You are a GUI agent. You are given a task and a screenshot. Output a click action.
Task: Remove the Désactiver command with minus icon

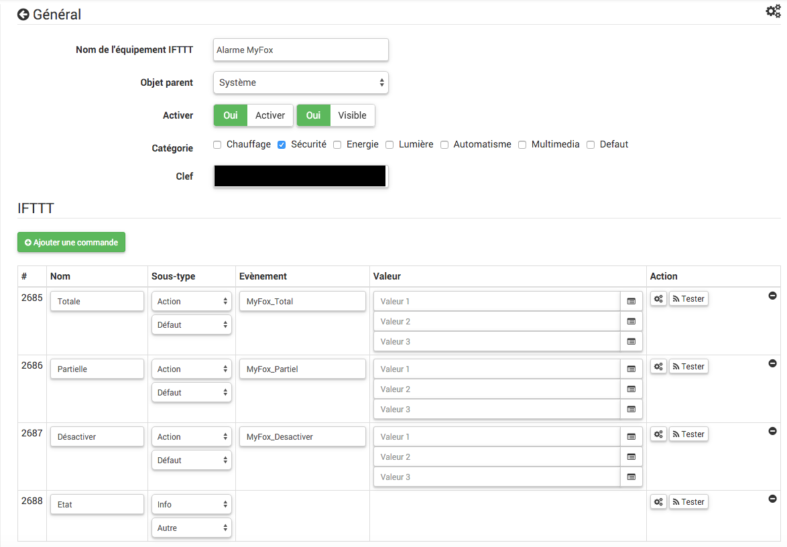tap(772, 431)
